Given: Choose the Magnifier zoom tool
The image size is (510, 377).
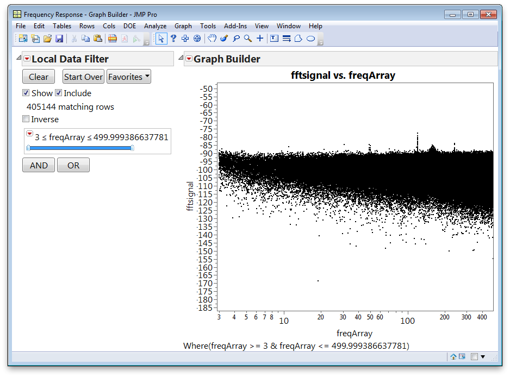Looking at the screenshot, I should [247, 39].
